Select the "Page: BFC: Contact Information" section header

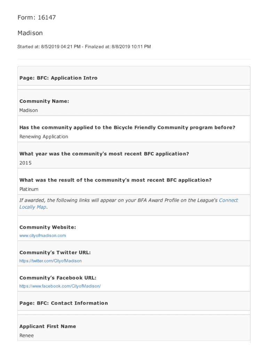click(x=64, y=303)
